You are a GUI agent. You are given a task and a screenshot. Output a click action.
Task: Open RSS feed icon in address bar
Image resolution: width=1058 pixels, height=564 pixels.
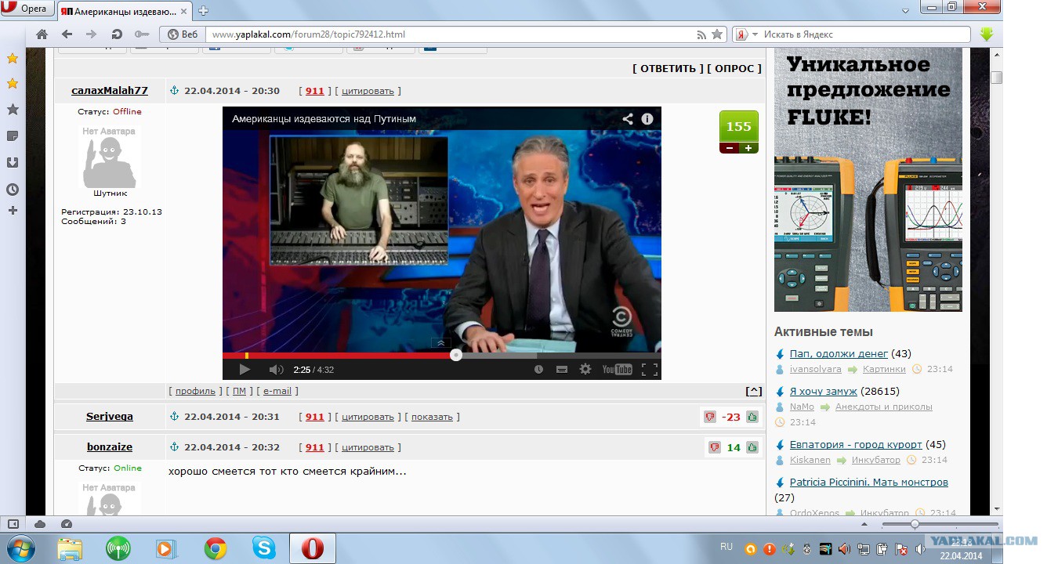click(701, 34)
